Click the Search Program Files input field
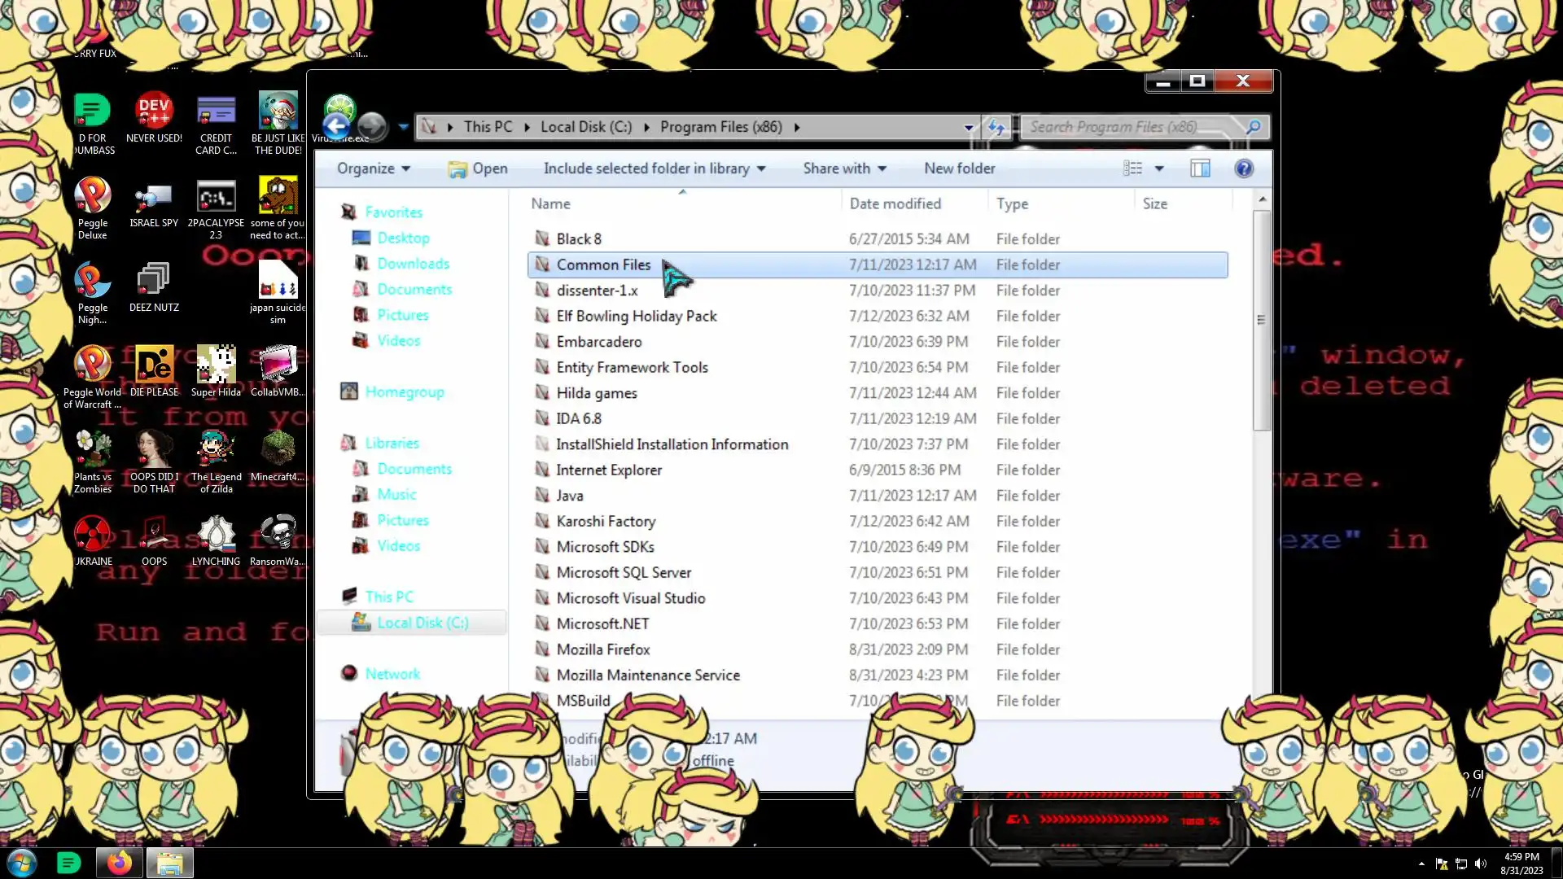The image size is (1563, 879). (x=1132, y=127)
